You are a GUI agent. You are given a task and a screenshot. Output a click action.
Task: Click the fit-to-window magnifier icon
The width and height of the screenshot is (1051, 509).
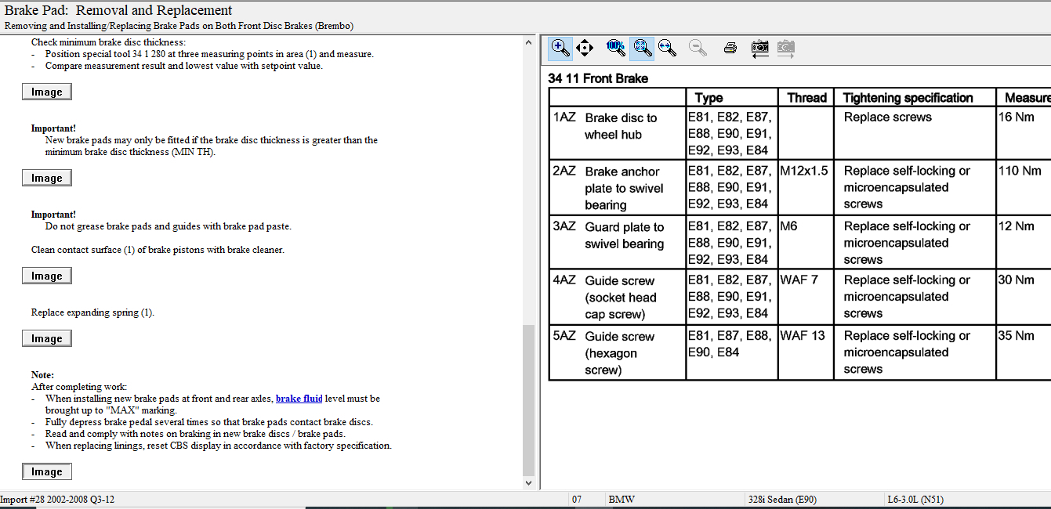(643, 49)
